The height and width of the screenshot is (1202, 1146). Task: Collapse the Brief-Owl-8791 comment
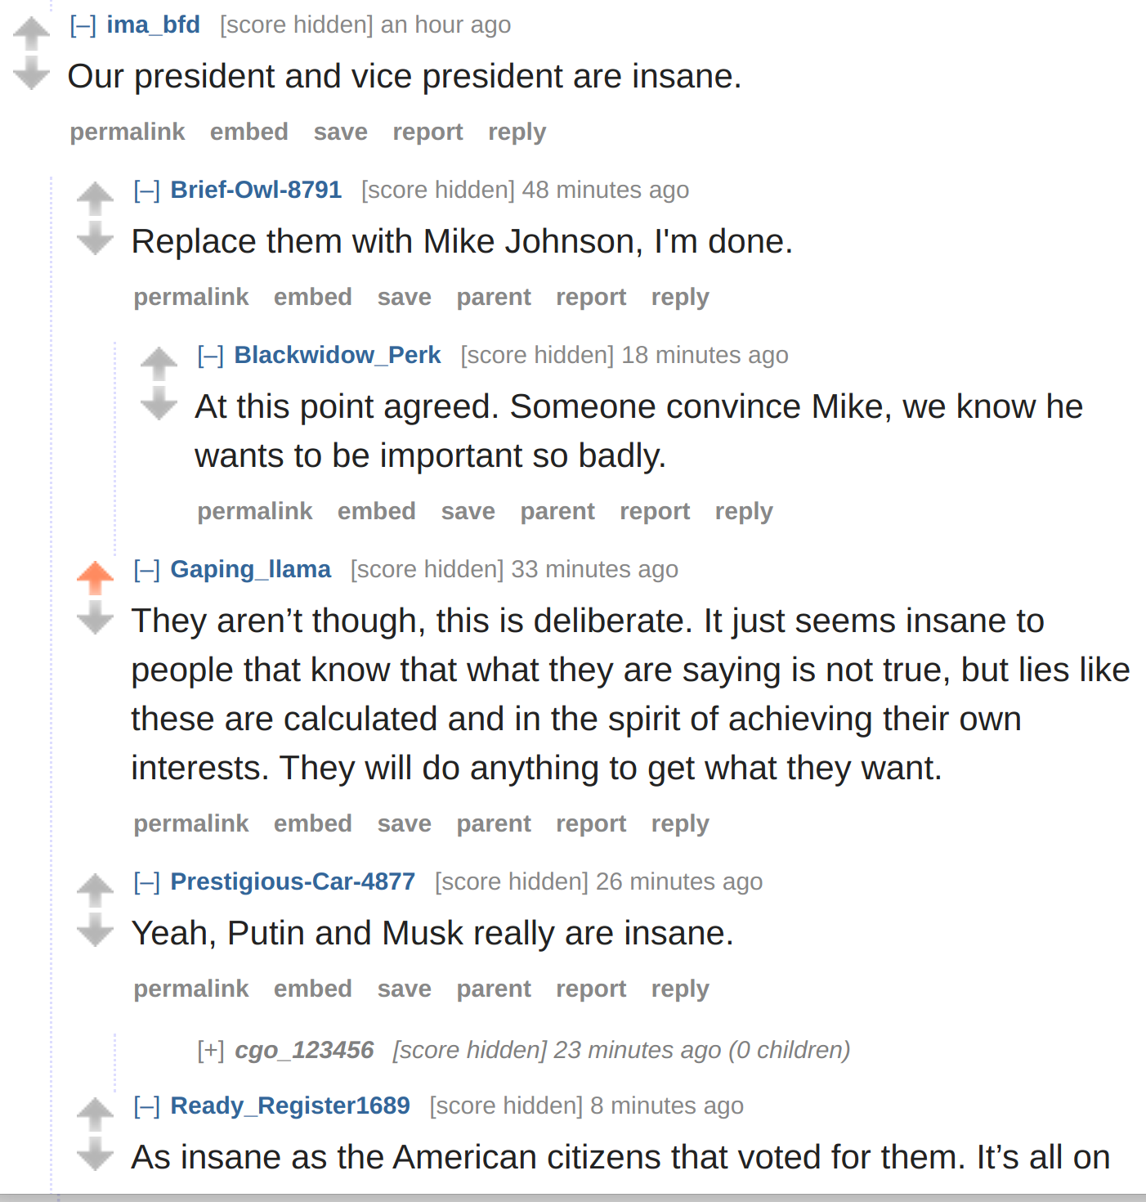(x=146, y=191)
